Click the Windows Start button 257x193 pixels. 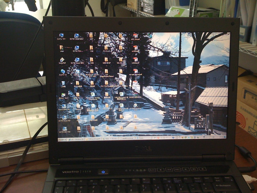[62, 139]
